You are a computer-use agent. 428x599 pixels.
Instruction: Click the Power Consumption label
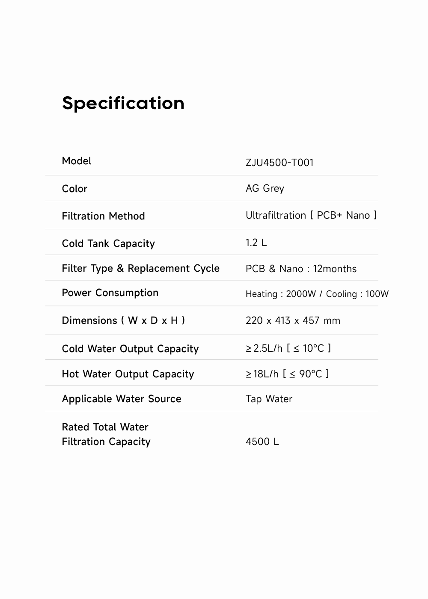110,293
